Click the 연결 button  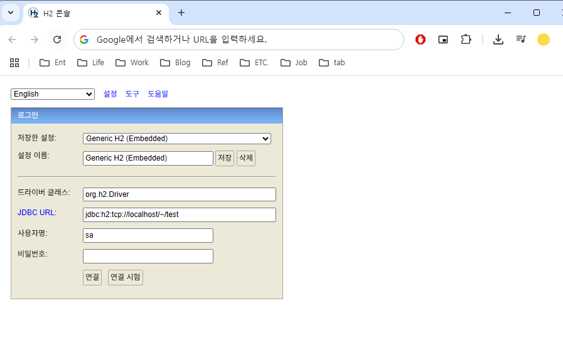pos(92,277)
